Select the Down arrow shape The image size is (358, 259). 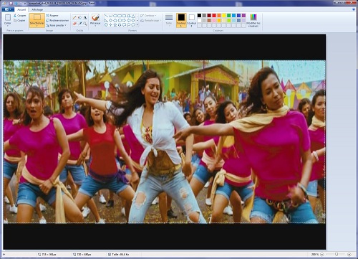pyautogui.click(x=106, y=25)
